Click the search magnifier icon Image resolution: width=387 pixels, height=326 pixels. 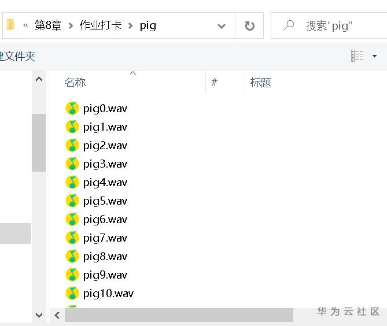(x=289, y=26)
